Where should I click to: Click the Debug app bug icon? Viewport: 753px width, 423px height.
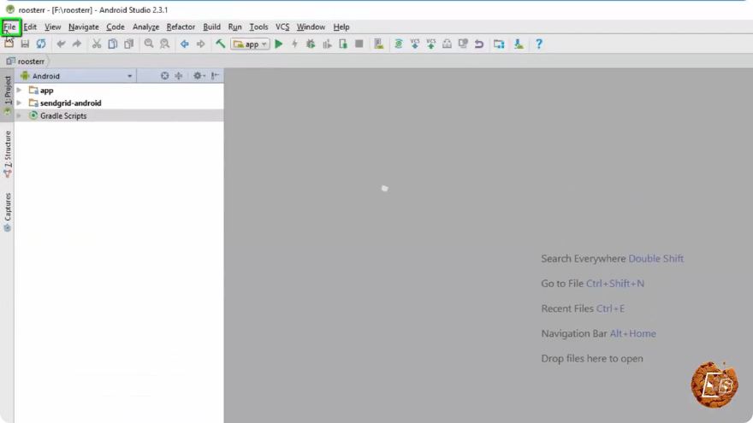tap(311, 44)
